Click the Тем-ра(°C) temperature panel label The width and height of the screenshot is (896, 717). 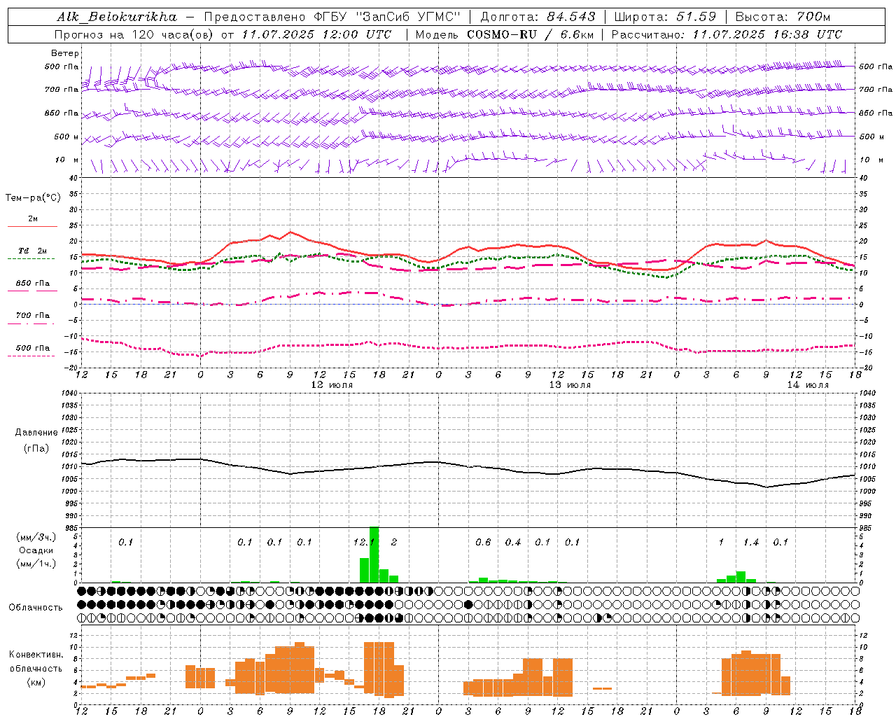click(x=33, y=198)
